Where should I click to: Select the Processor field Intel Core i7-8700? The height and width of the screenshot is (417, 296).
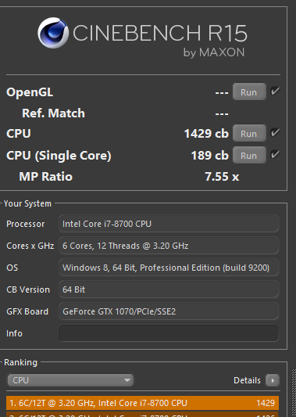point(169,224)
